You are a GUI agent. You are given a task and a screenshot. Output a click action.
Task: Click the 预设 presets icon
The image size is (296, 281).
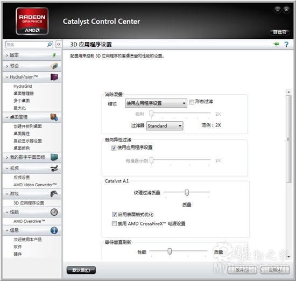pyautogui.click(x=54, y=66)
